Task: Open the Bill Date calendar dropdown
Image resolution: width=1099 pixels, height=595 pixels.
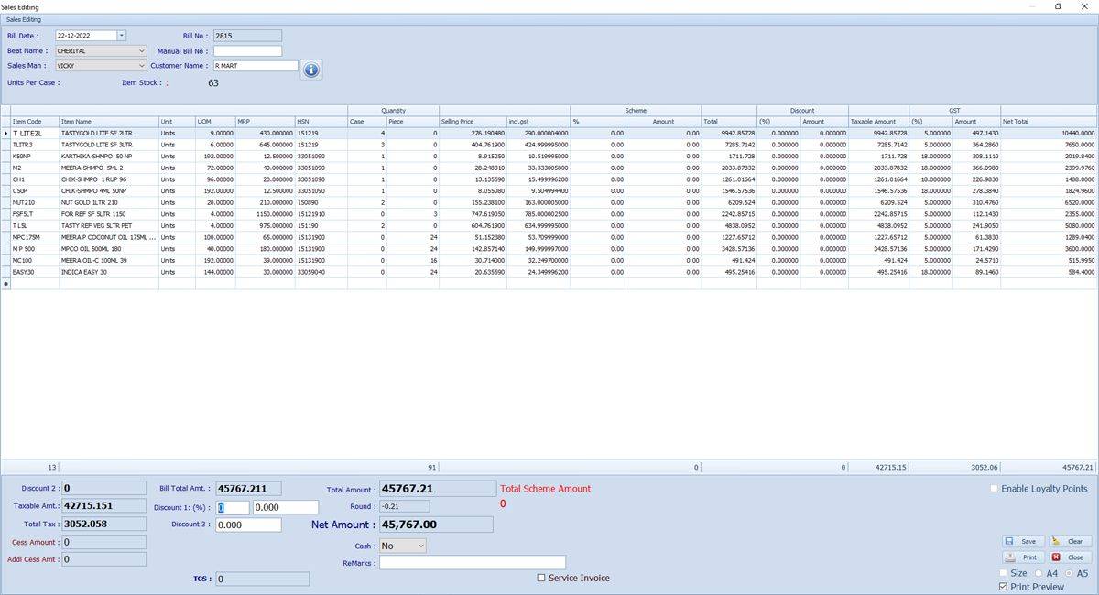Action: [122, 36]
